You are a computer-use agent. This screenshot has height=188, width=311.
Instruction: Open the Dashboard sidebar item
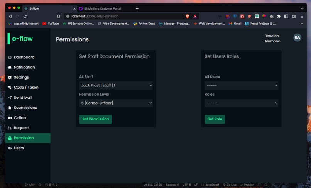[x=28, y=57]
